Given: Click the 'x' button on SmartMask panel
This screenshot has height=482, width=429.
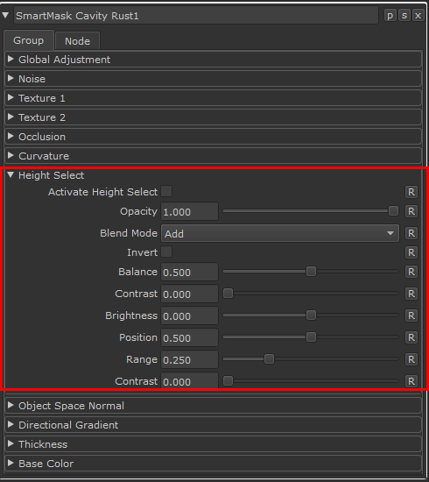Looking at the screenshot, I should tap(418, 16).
